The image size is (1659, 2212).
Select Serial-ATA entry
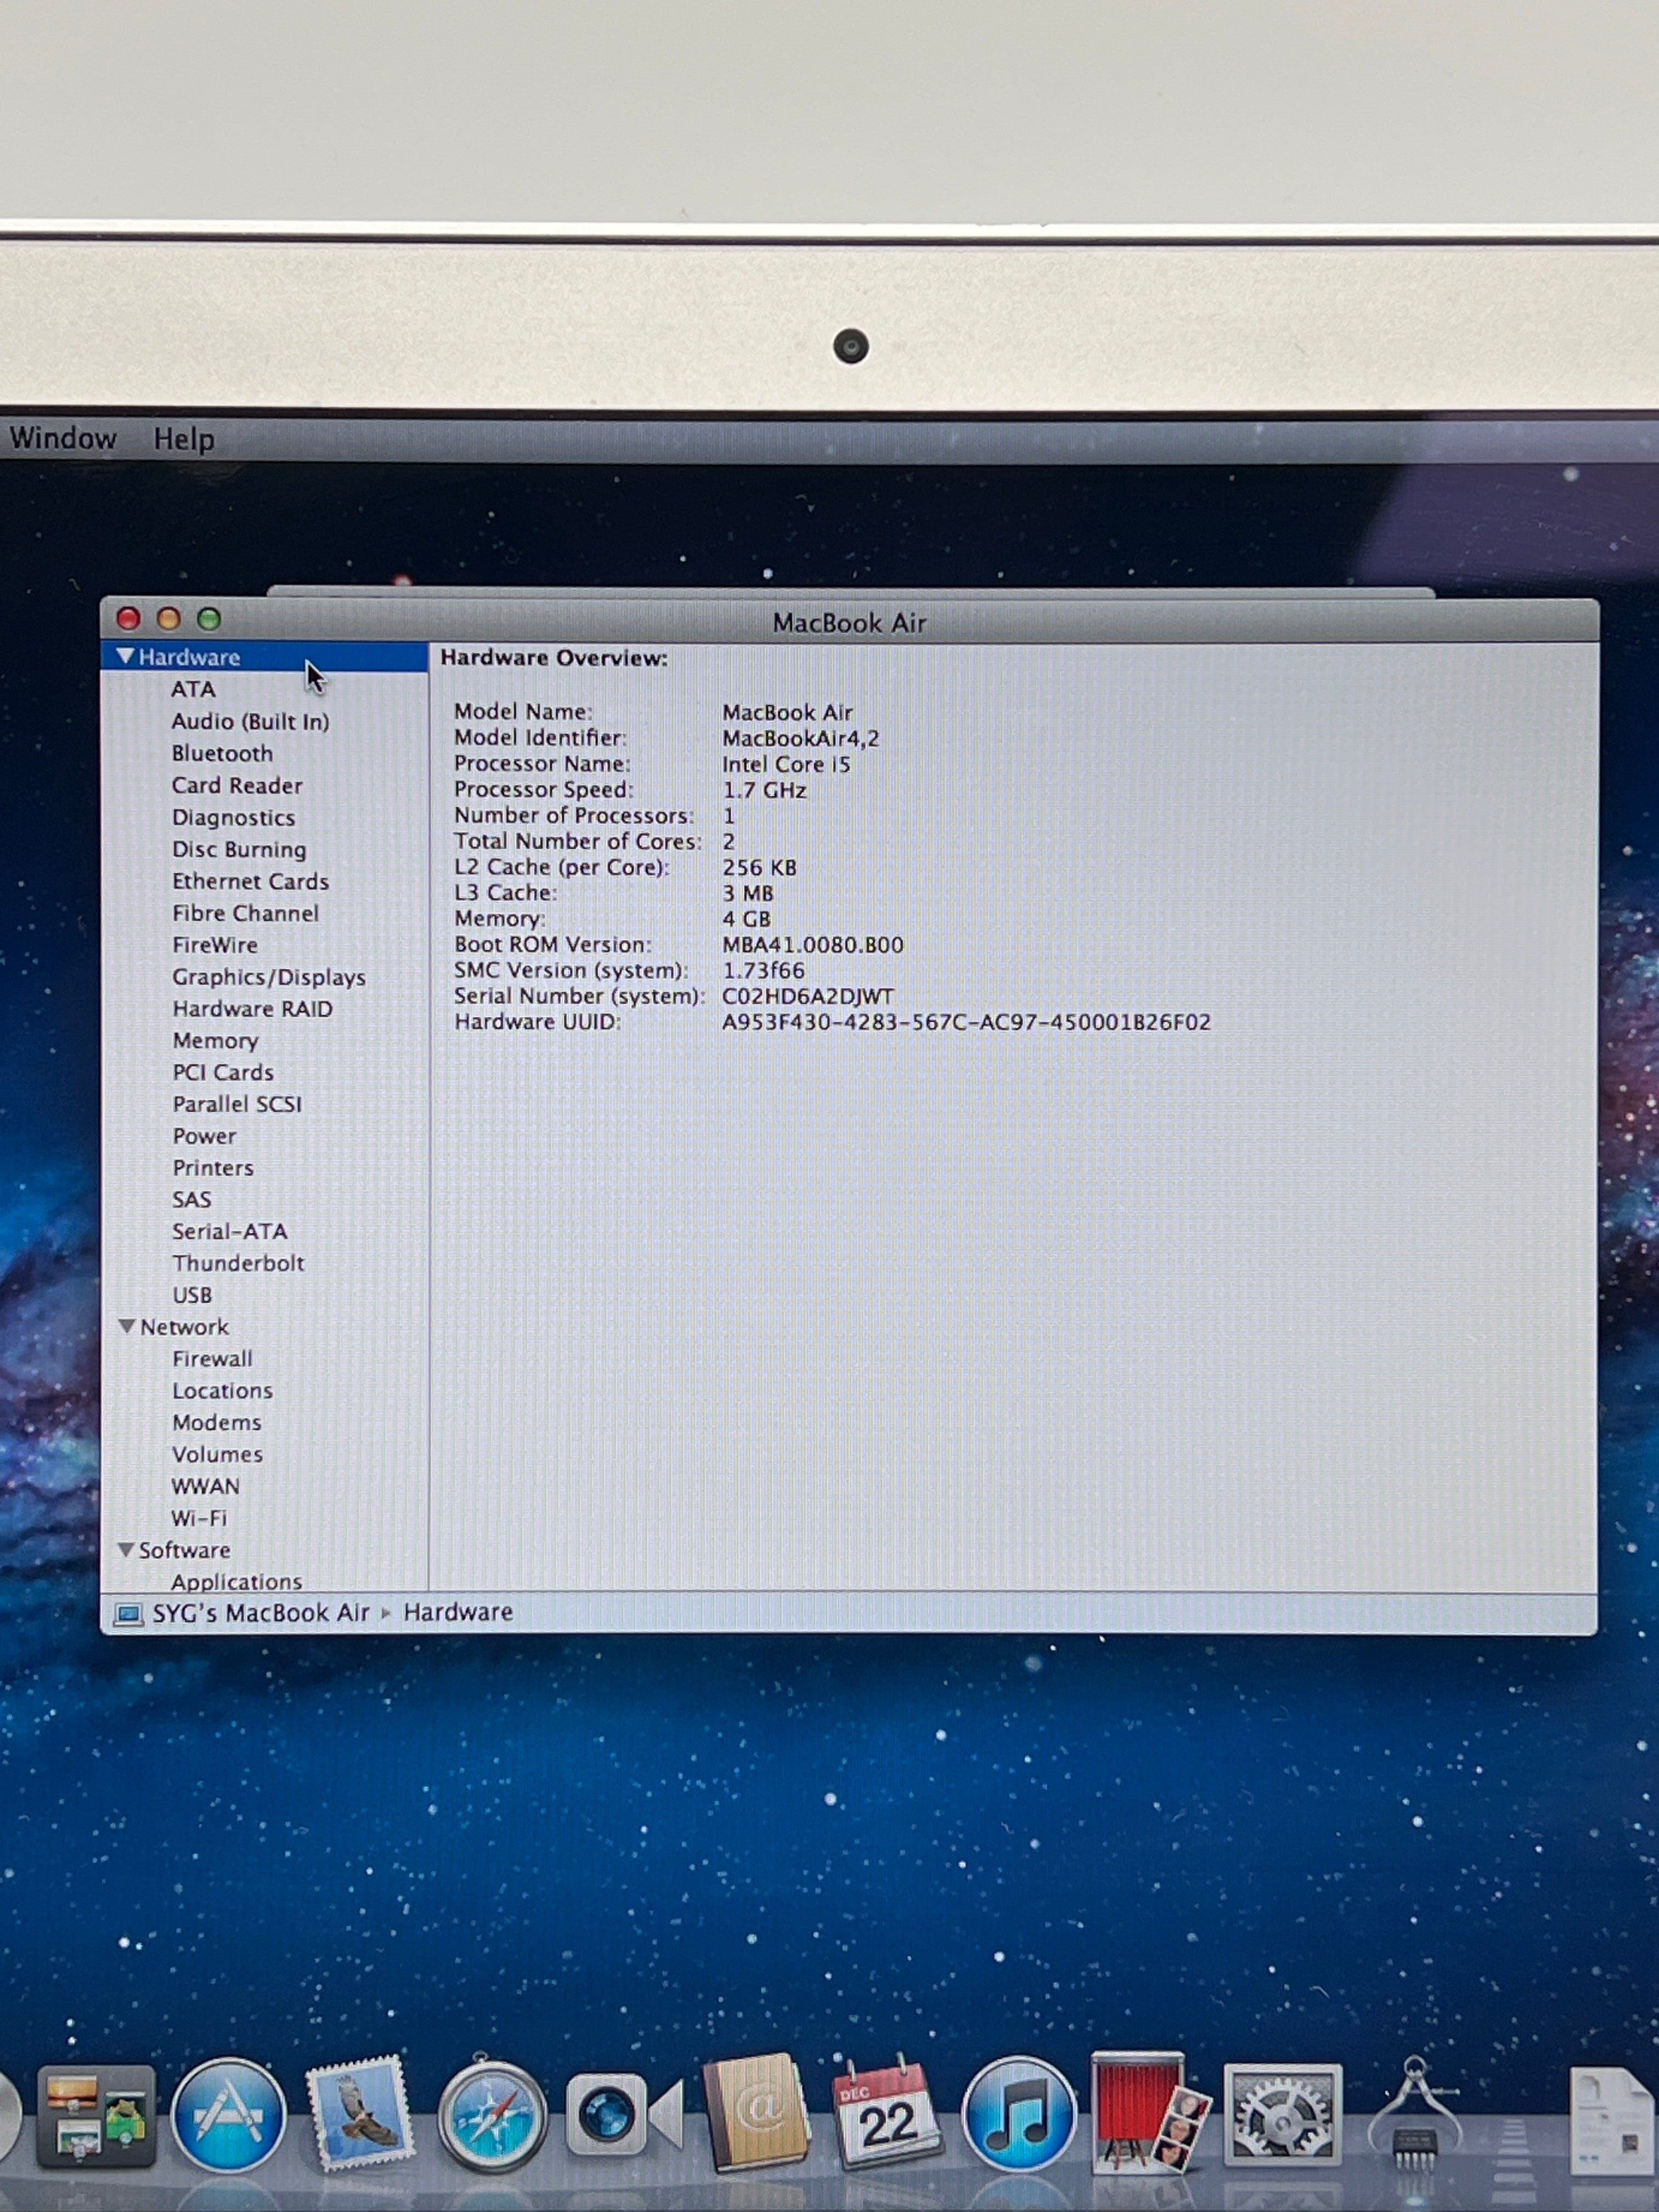tap(230, 1231)
